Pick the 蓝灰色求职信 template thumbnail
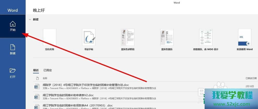258x109 pixels. pyautogui.click(x=128, y=37)
